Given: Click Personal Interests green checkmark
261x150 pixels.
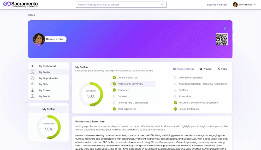Looking at the screenshot, I should click(175, 109).
